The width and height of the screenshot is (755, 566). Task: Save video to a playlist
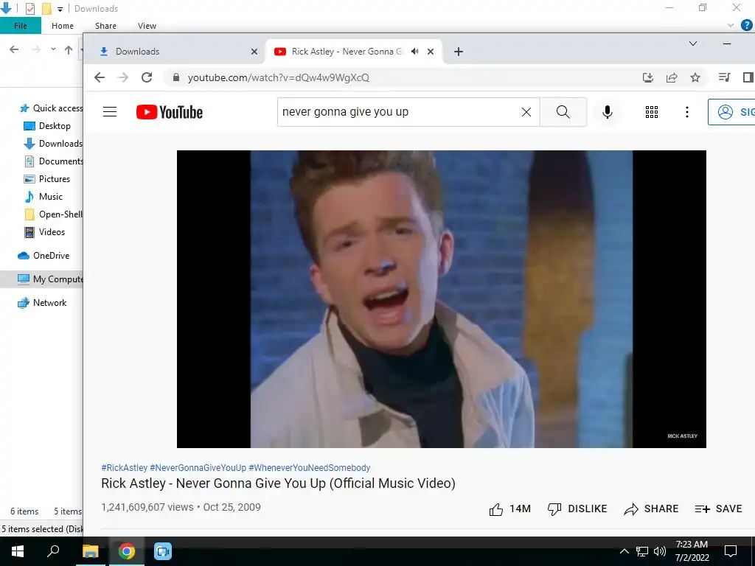[x=718, y=509]
